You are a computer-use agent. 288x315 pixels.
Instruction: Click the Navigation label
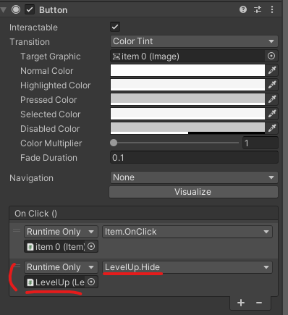(x=31, y=178)
